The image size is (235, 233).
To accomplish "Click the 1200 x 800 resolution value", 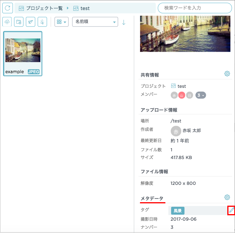I will coord(183,183).
